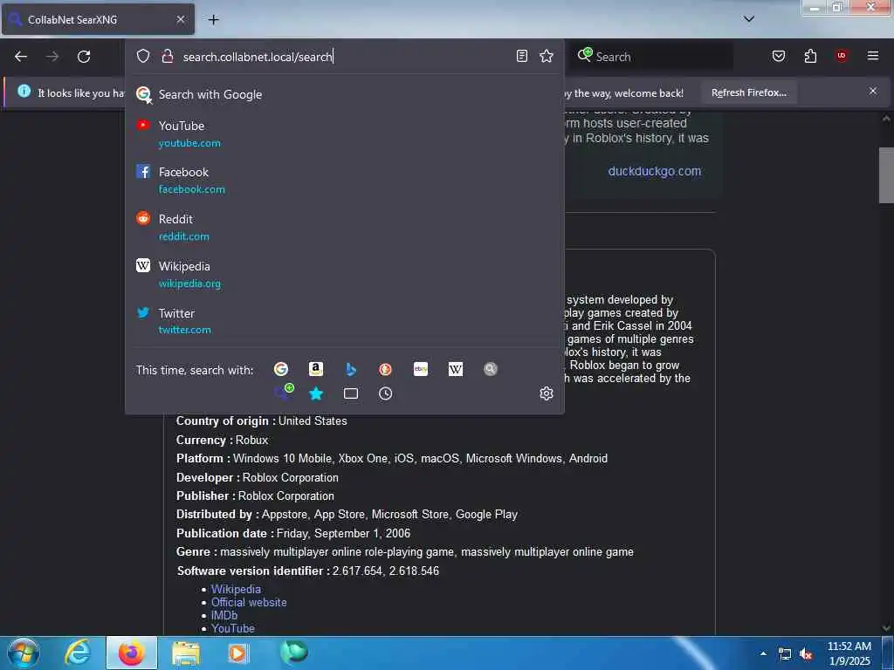This screenshot has height=670, width=894.
Task: Open the Wikipedia link in infobox
Action: [236, 589]
